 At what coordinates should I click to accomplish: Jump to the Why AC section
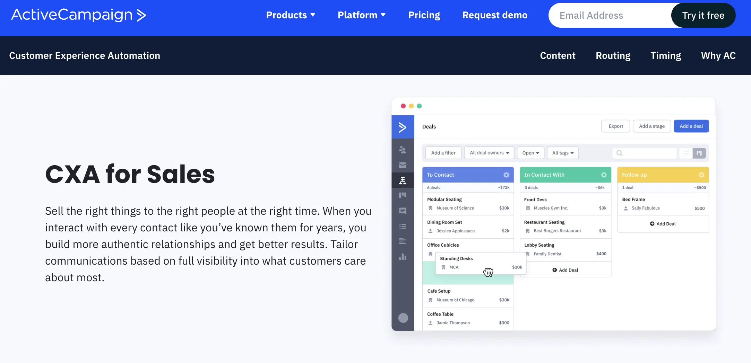(718, 55)
